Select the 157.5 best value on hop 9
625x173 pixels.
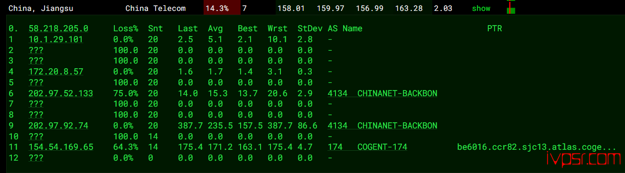pos(250,126)
